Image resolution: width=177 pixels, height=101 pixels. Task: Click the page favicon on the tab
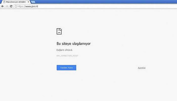point(4,2)
